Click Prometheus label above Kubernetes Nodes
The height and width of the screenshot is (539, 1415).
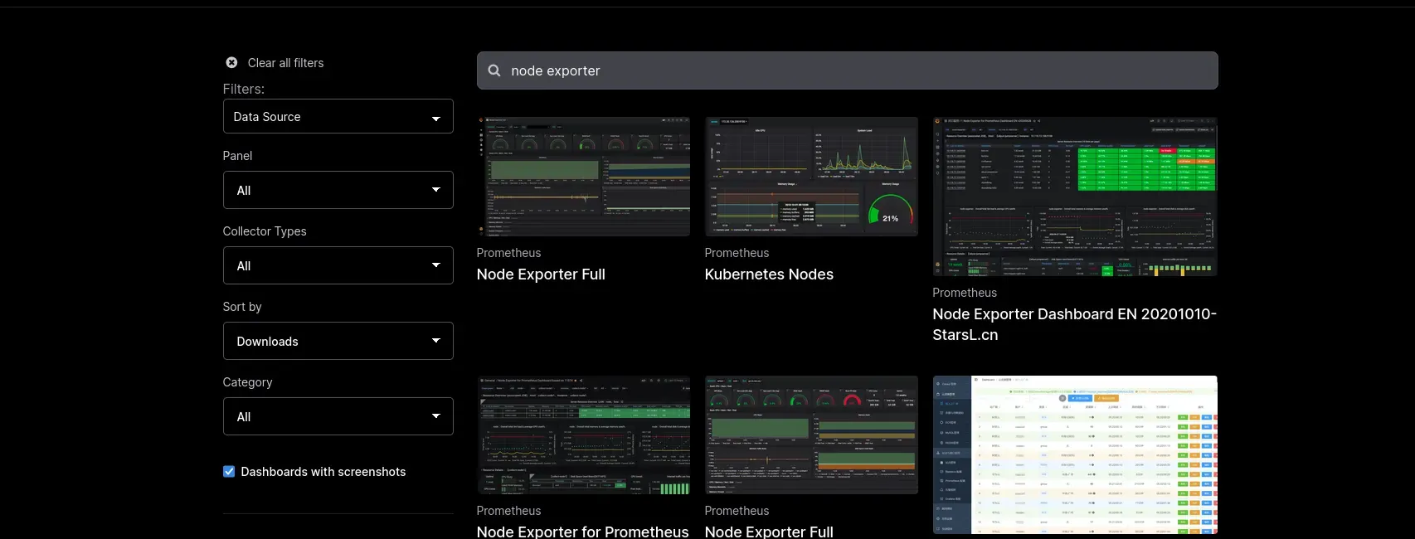[737, 253]
